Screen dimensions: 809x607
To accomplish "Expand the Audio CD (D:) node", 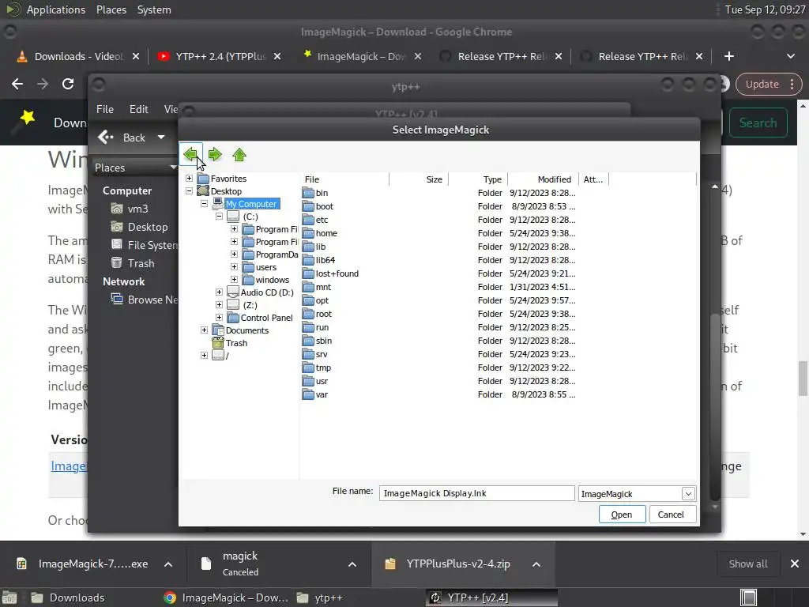I will [220, 292].
